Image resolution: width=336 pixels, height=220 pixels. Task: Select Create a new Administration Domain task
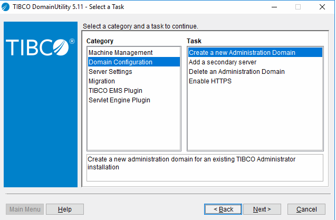point(242,53)
